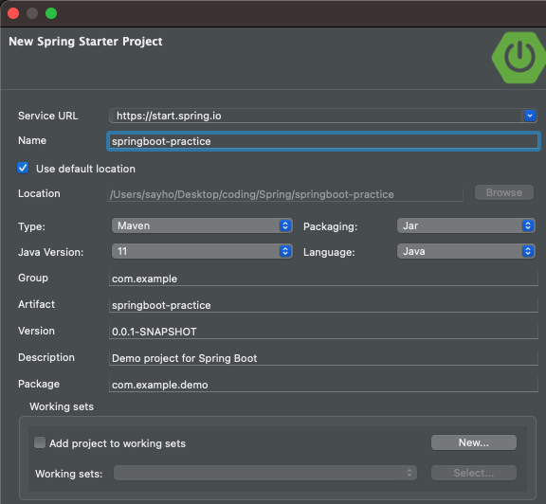Open the Packaging dropdown showing Jar
546x504 pixels.
466,225
